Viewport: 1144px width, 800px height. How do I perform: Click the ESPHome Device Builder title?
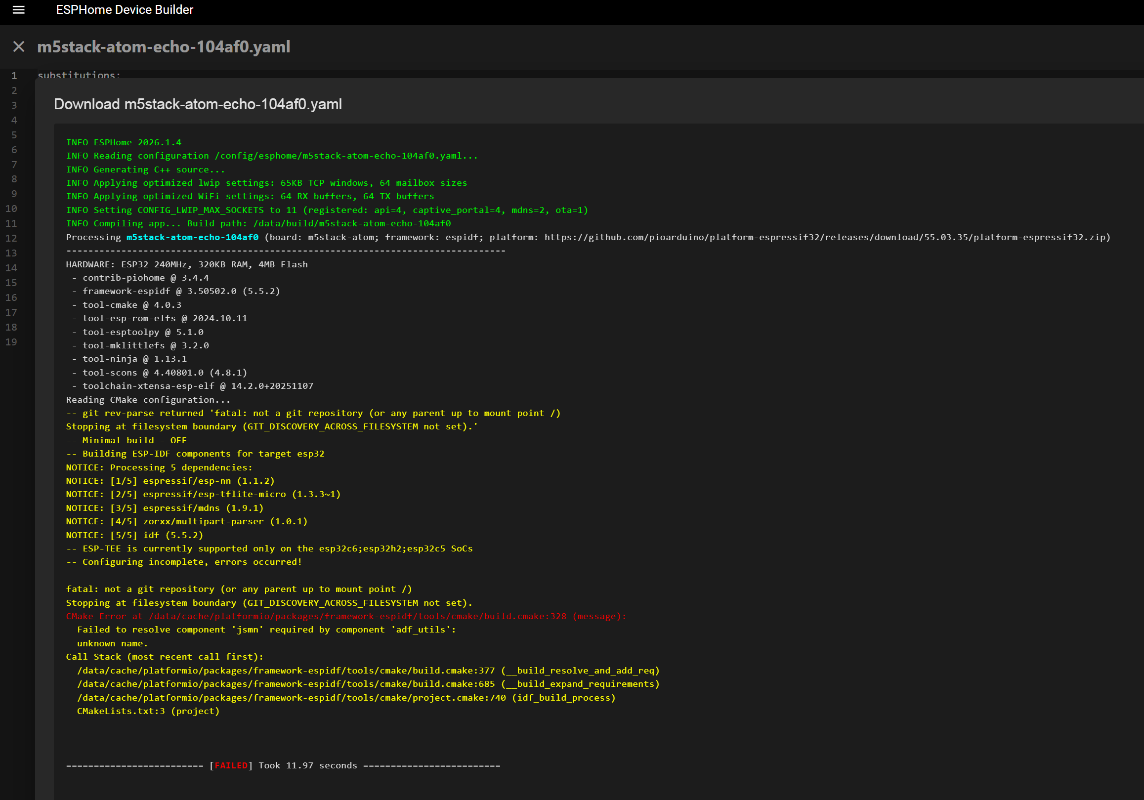(x=124, y=10)
